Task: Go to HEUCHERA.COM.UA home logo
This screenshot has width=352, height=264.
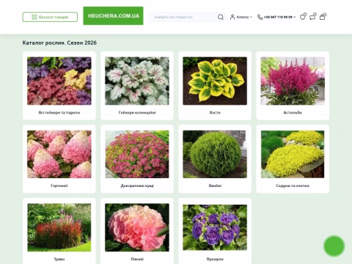Action: point(113,16)
